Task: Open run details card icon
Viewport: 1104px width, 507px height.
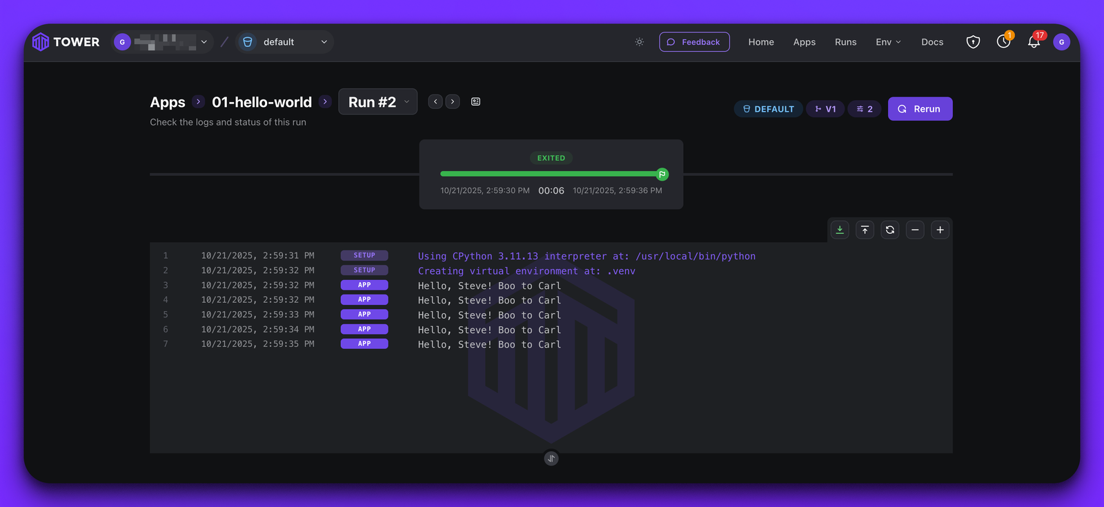Action: (475, 101)
